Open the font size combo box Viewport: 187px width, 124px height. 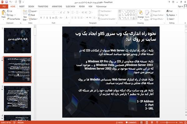57,12
